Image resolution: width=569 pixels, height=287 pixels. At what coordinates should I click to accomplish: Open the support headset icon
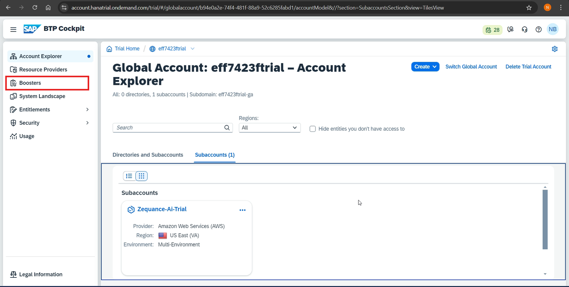[525, 29]
